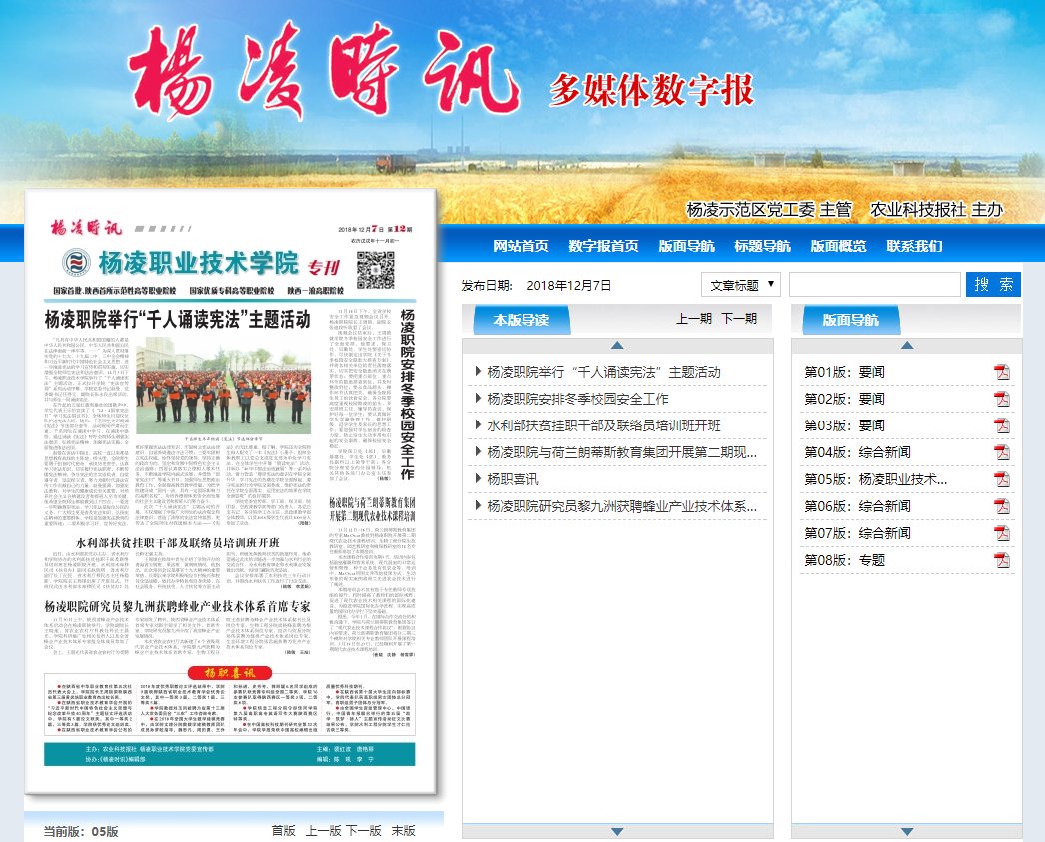
Task: Go to 网站首页 in navigation bar
Action: coord(521,246)
